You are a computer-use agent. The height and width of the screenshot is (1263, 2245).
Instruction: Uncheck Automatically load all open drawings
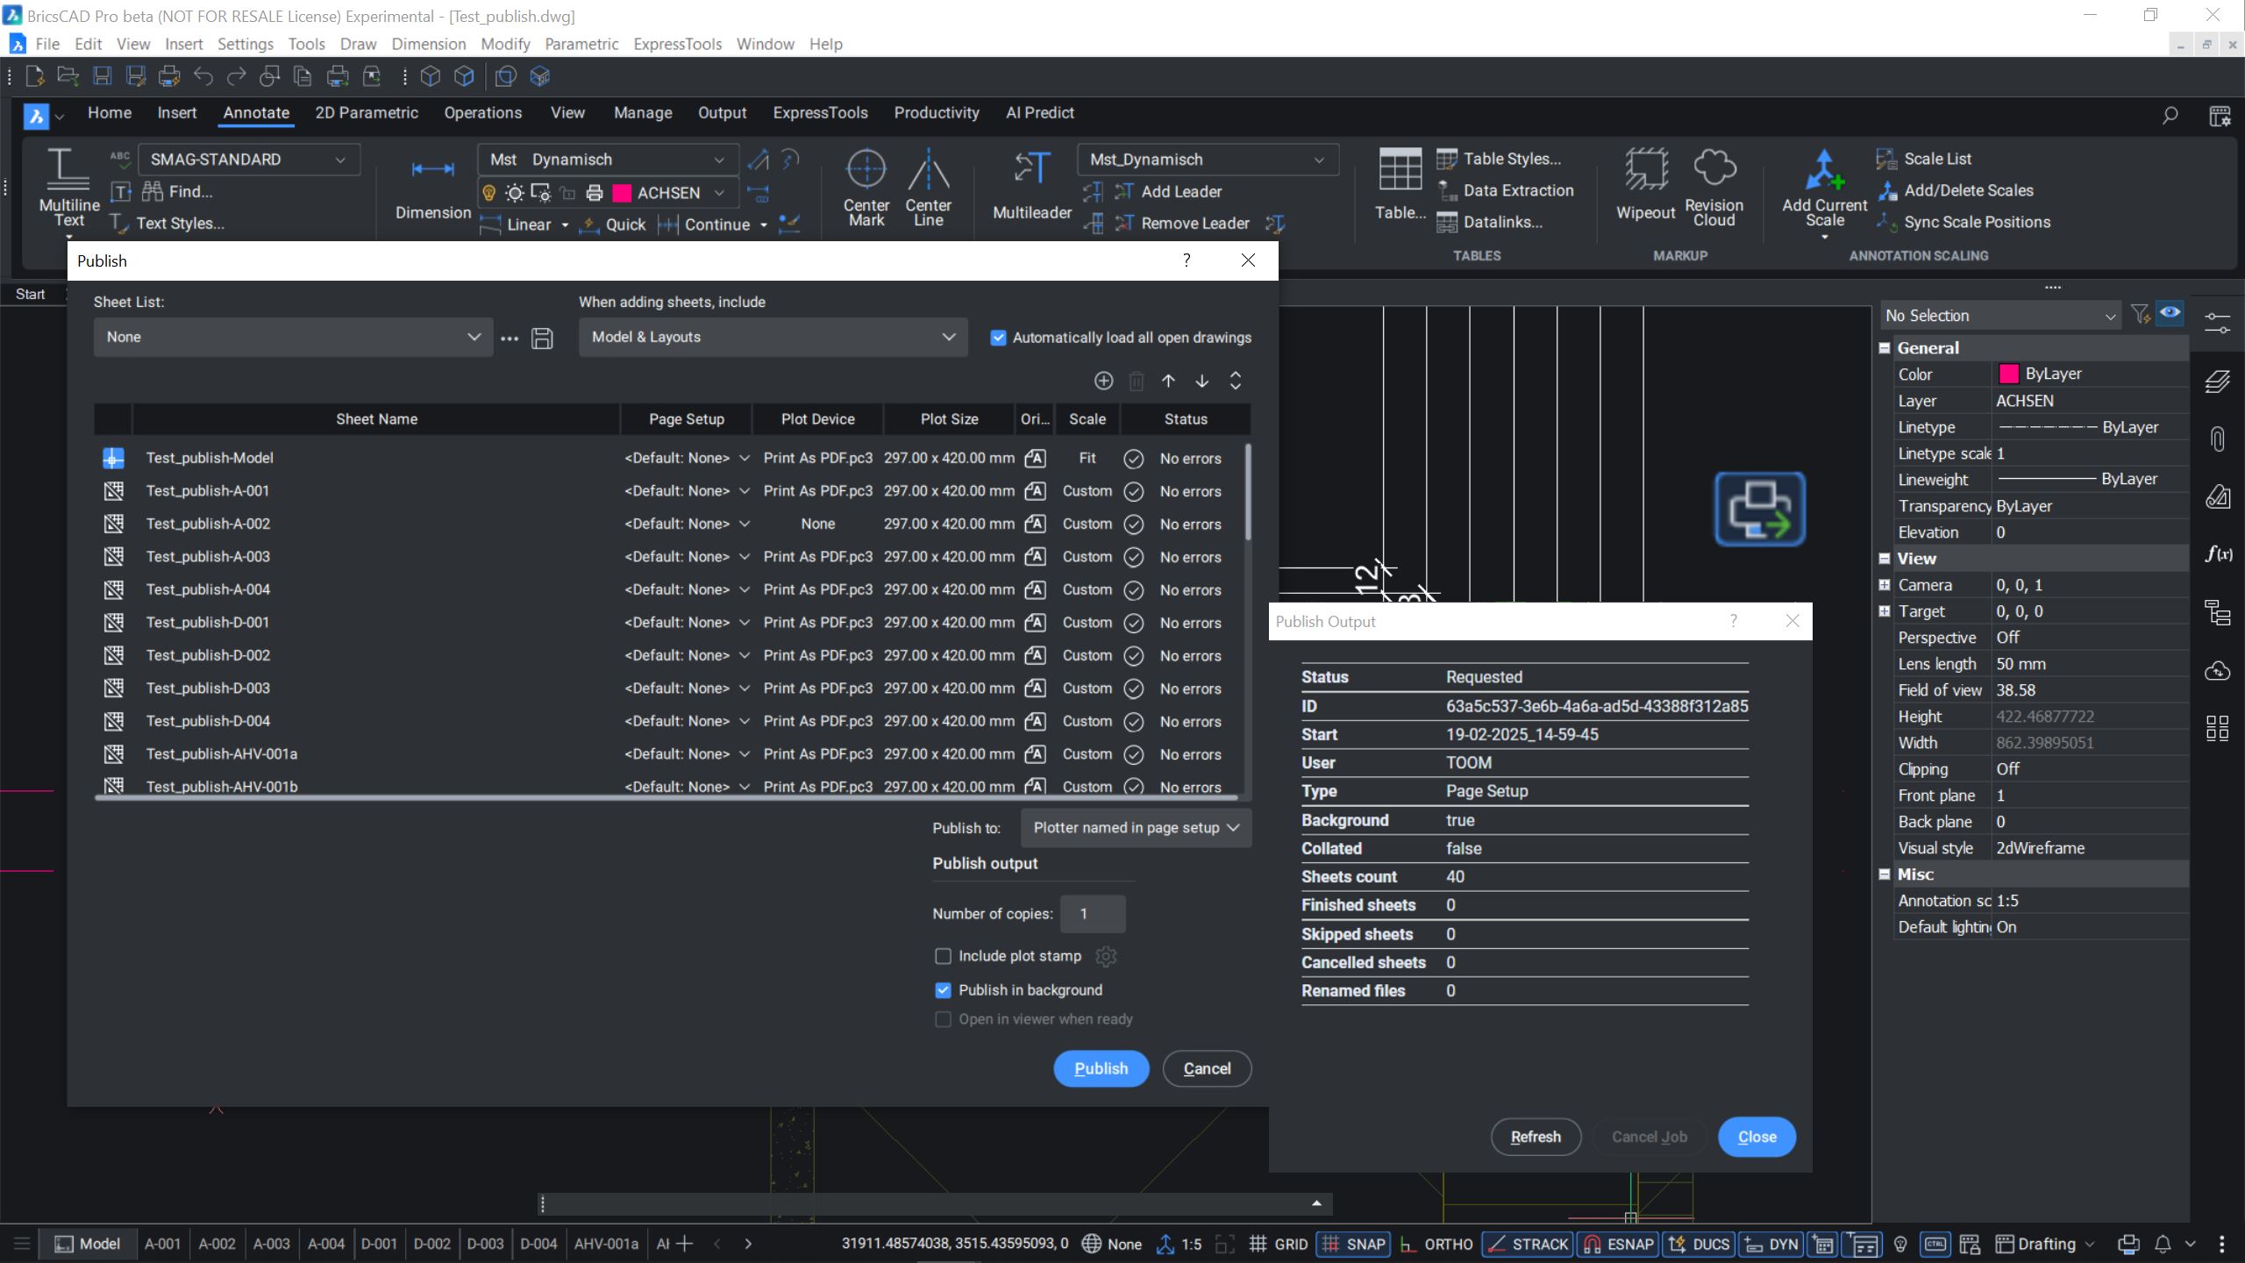coord(999,337)
